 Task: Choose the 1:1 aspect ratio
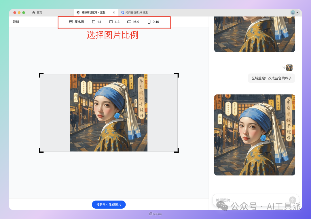pyautogui.click(x=96, y=22)
